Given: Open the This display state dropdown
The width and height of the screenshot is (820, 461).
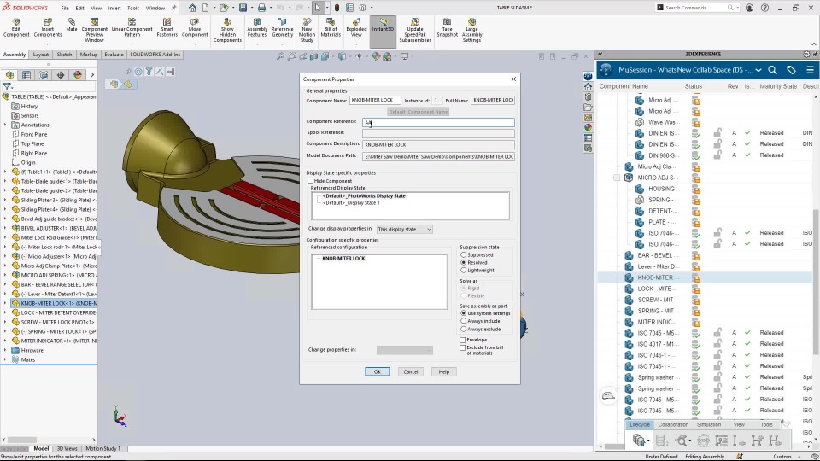Looking at the screenshot, I should [404, 229].
